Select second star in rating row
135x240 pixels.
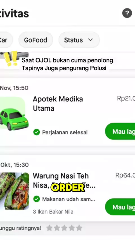[57, 228]
